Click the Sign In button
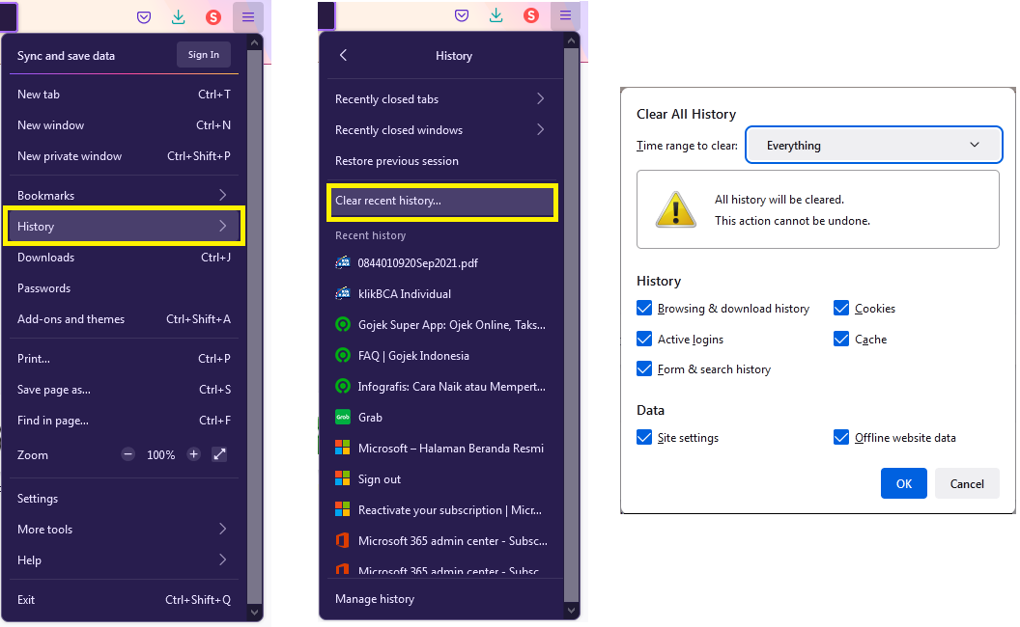The image size is (1020, 627). tap(204, 55)
